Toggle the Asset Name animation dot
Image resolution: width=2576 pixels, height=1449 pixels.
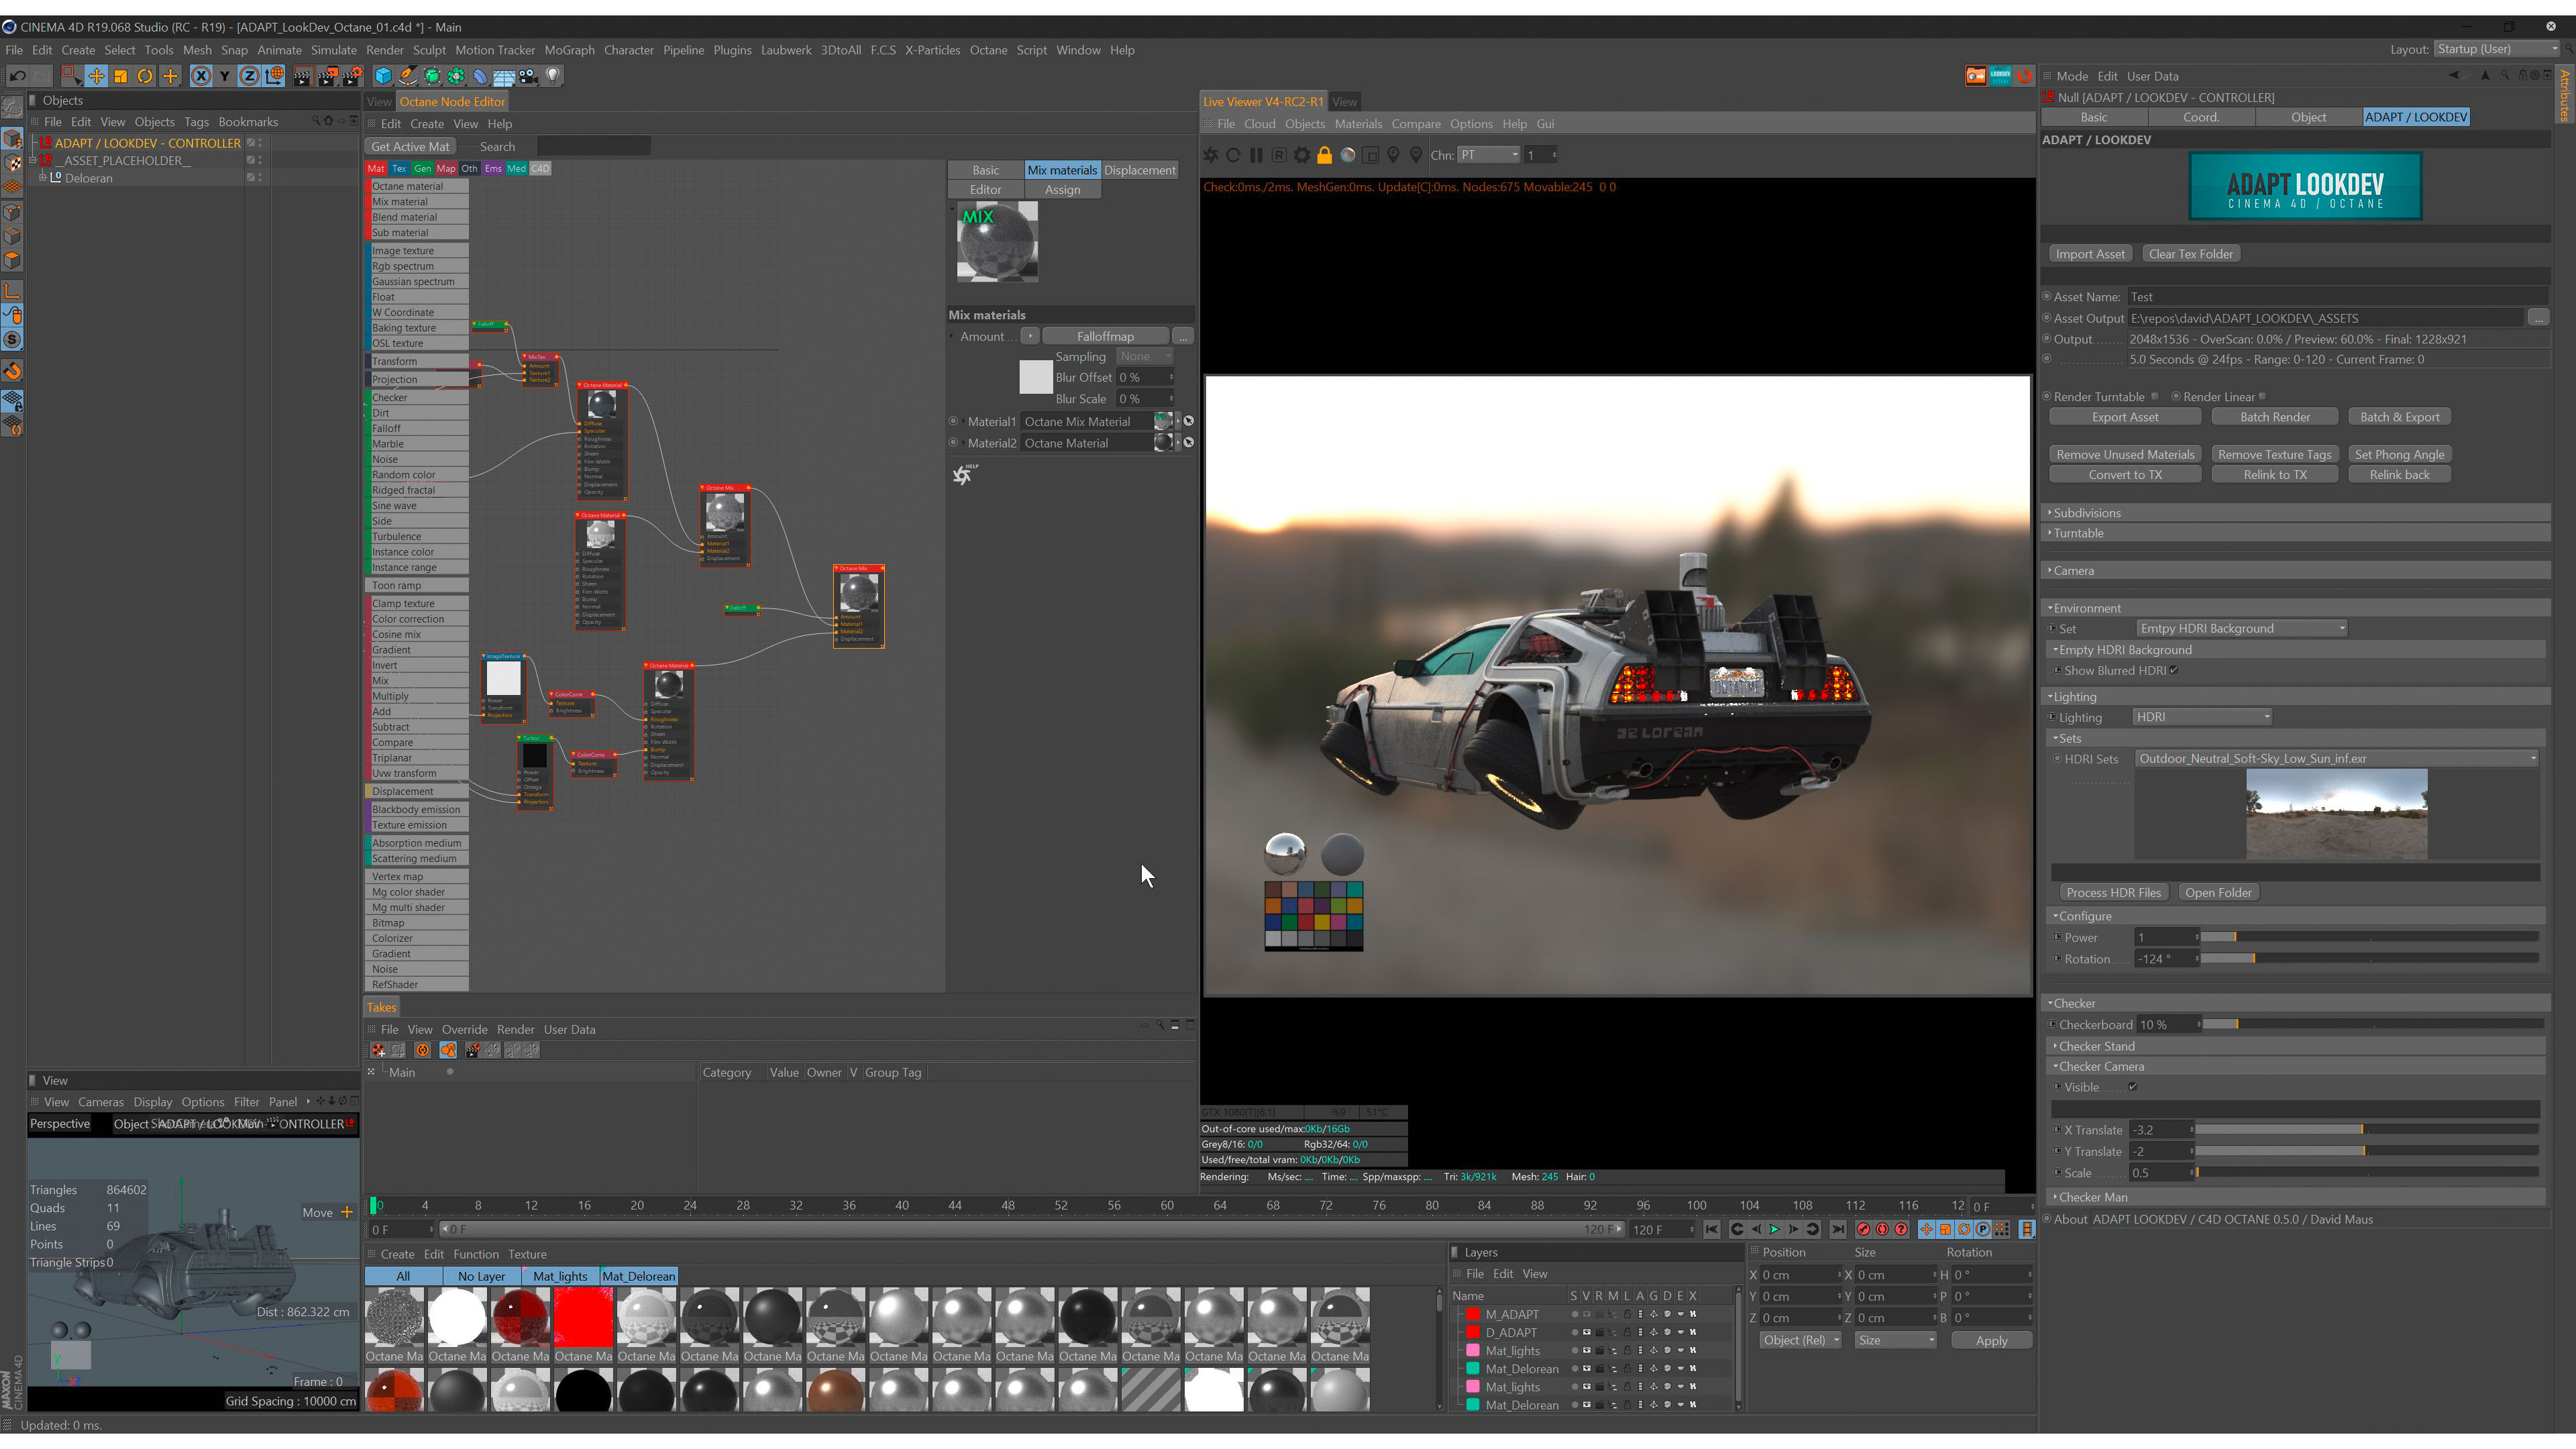[x=2047, y=297]
